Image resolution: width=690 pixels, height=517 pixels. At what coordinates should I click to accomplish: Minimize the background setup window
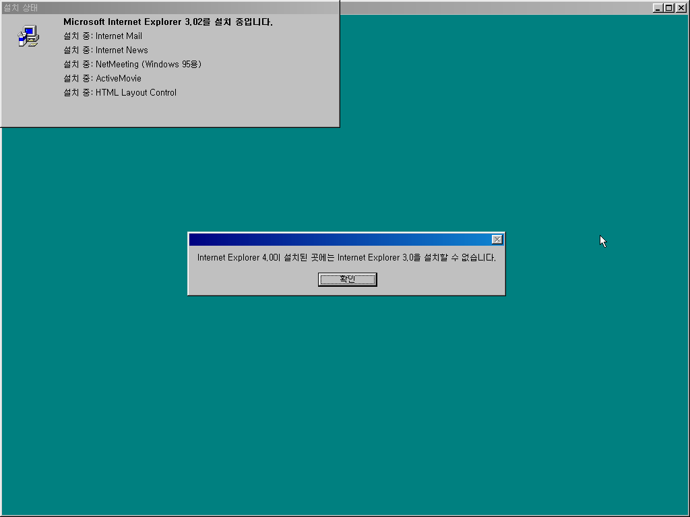pyautogui.click(x=658, y=8)
